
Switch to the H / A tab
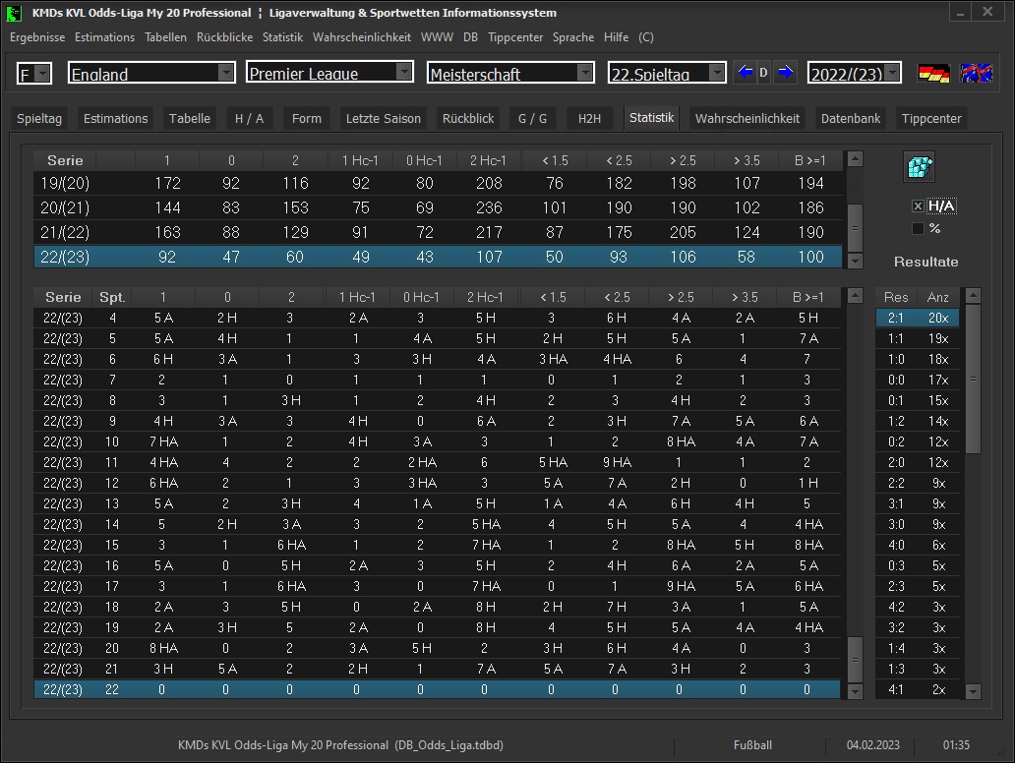[249, 118]
